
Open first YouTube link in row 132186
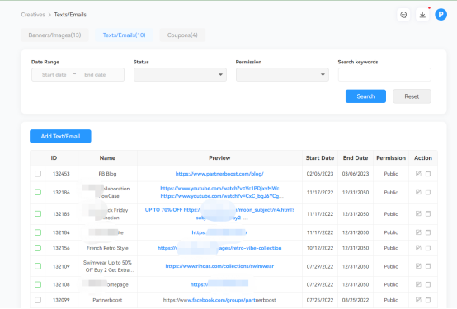[x=219, y=189]
